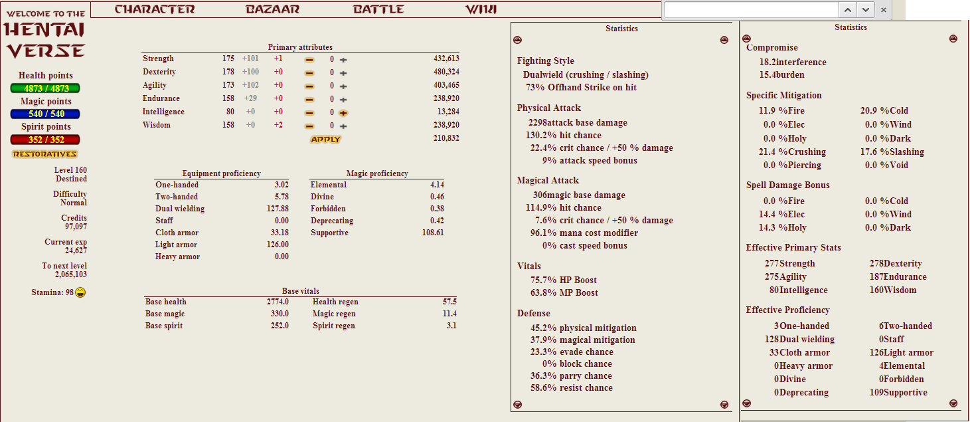The height and width of the screenshot is (422, 970).
Task: Open the Wiki menu
Action: click(x=481, y=9)
